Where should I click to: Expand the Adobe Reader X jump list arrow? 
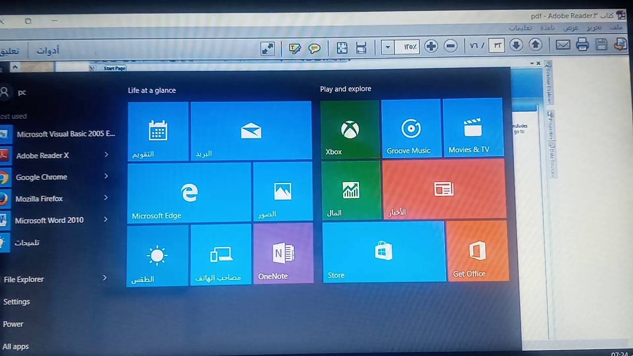coord(106,155)
